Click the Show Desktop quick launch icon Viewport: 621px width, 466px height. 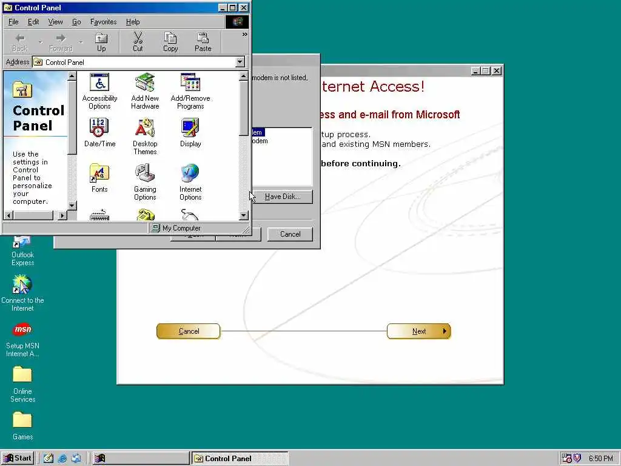coord(49,458)
